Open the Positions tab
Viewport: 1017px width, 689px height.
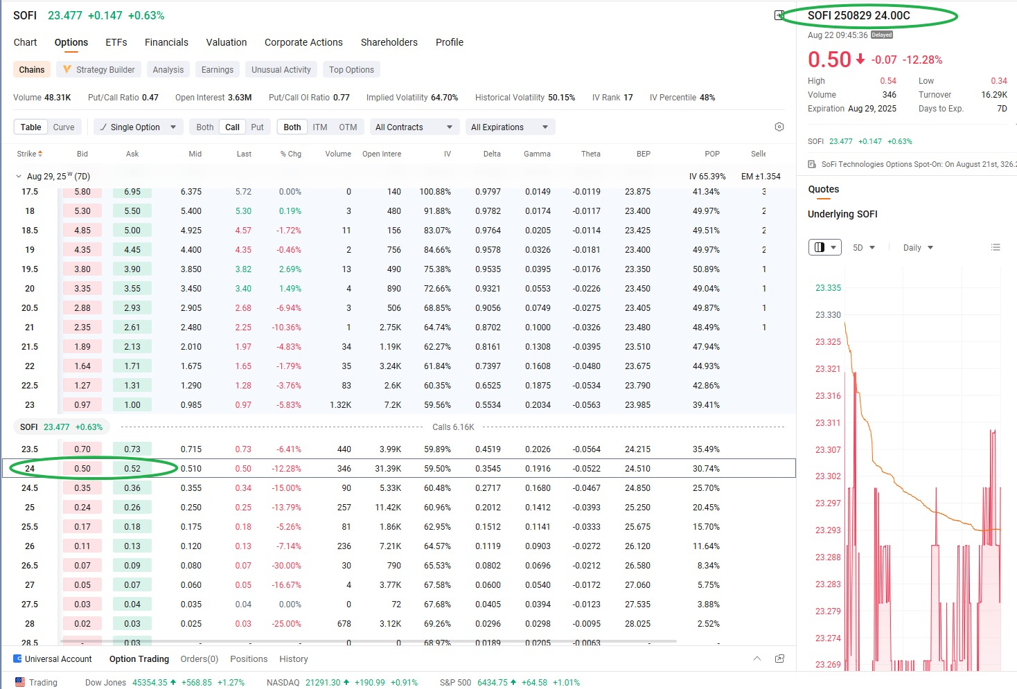(x=249, y=659)
